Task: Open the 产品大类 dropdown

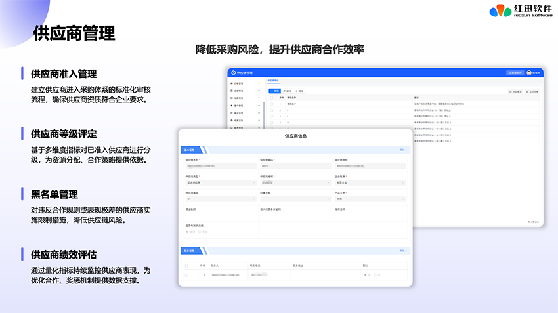Action: [x=370, y=199]
